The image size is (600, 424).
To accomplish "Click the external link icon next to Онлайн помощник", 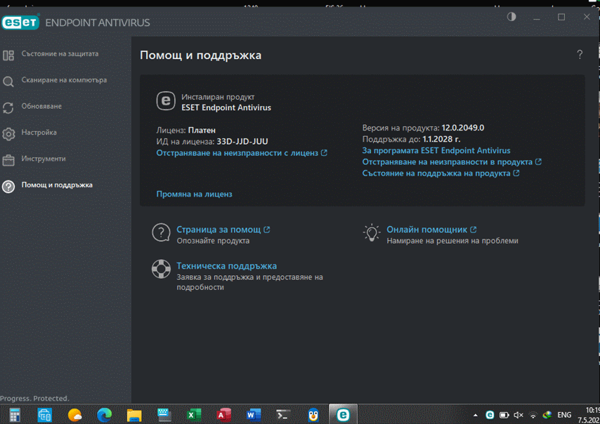I will point(474,230).
